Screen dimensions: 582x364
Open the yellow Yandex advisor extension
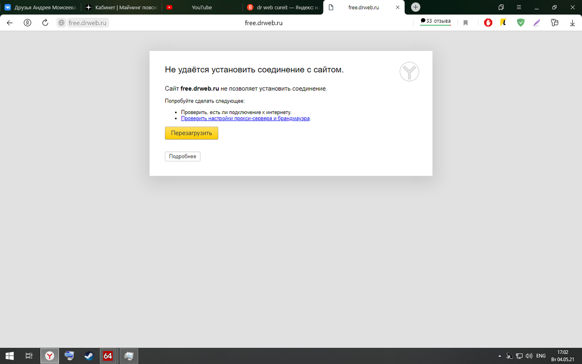coord(504,22)
